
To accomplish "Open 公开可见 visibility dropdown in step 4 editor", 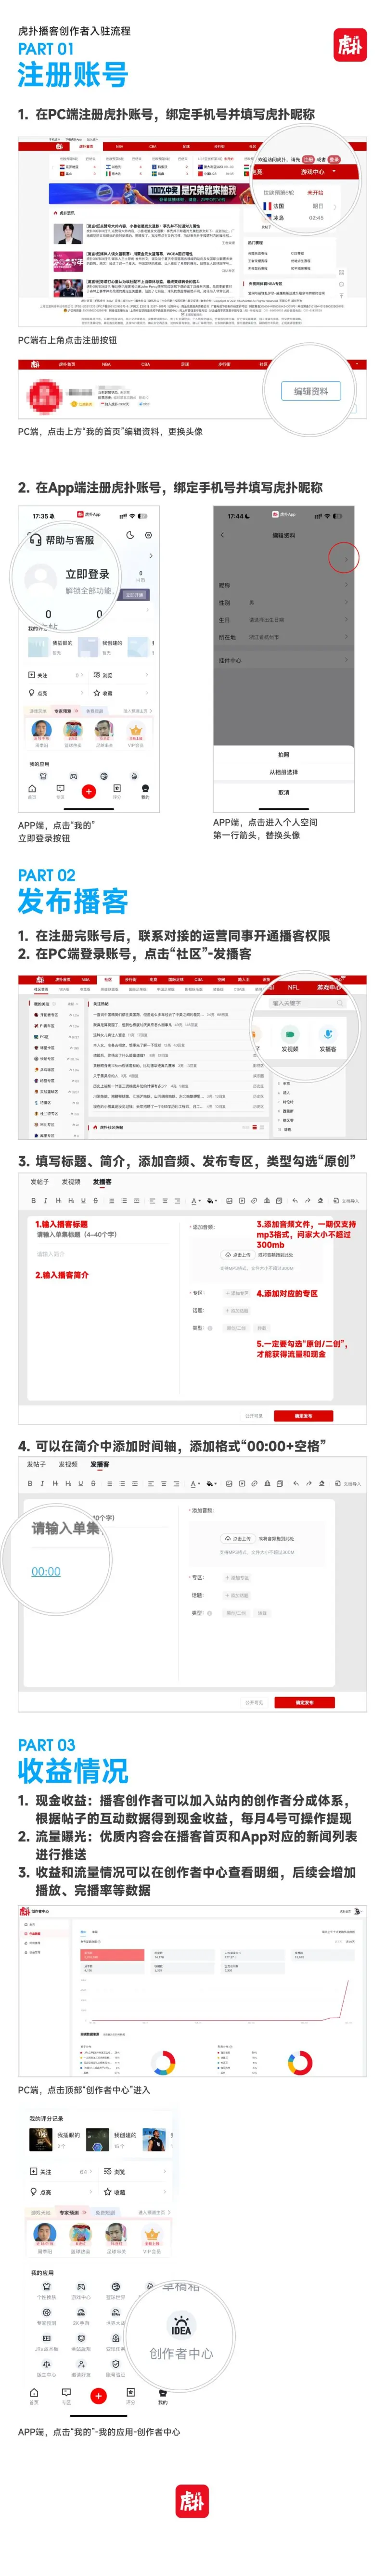I will 255,1702.
